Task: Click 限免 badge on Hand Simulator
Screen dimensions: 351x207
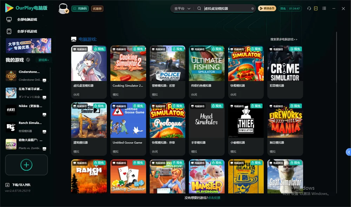Action: pos(217,106)
